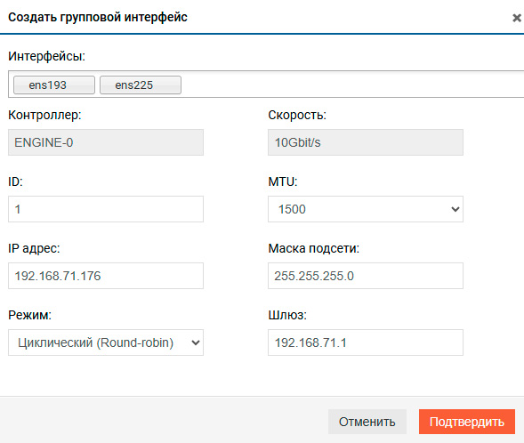
Task: Open the Режим Round-robin dropdown
Action: 106,342
